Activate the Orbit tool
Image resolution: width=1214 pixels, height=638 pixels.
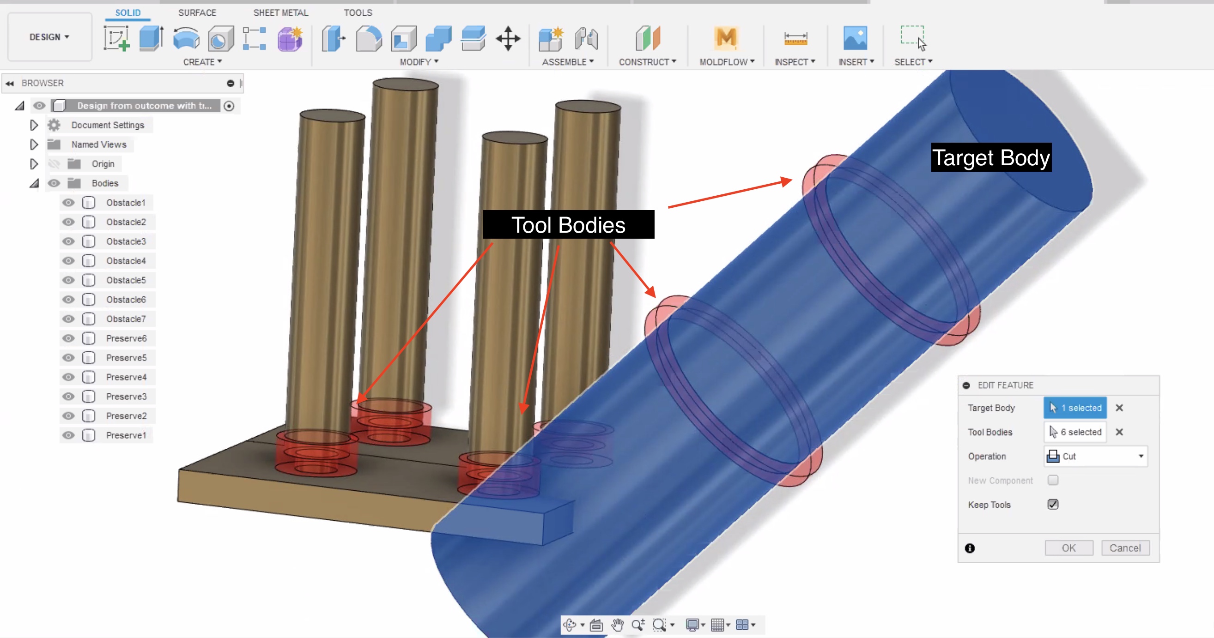pos(571,625)
